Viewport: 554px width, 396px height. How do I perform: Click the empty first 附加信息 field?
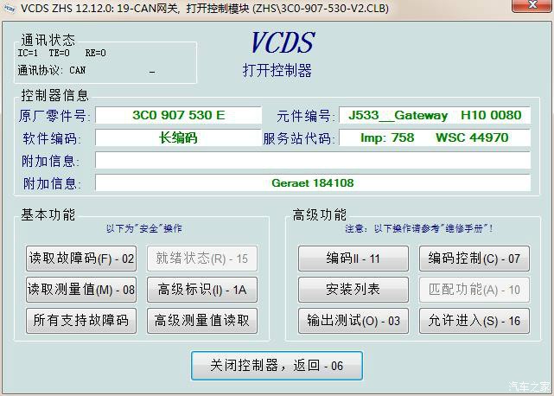[x=312, y=160]
